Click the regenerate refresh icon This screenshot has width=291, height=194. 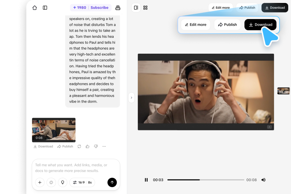pos(79,147)
